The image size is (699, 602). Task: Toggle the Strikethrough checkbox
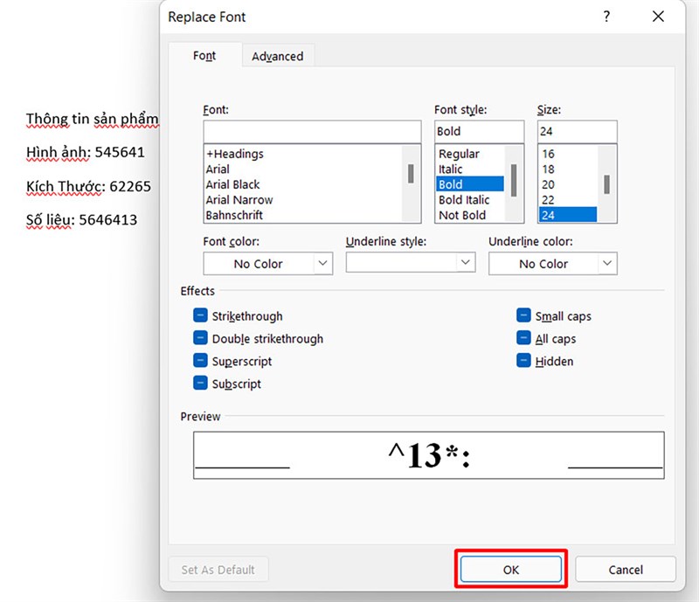pos(199,316)
